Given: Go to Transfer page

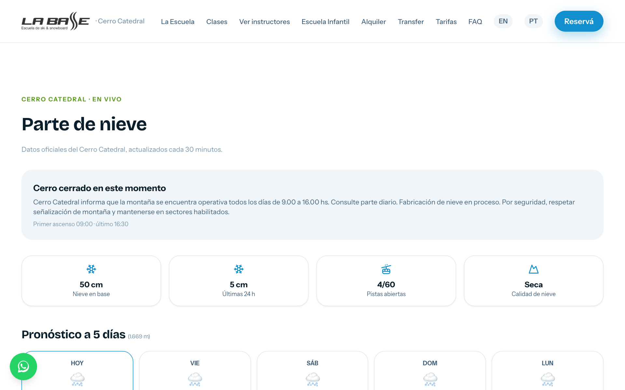Looking at the screenshot, I should click(411, 21).
